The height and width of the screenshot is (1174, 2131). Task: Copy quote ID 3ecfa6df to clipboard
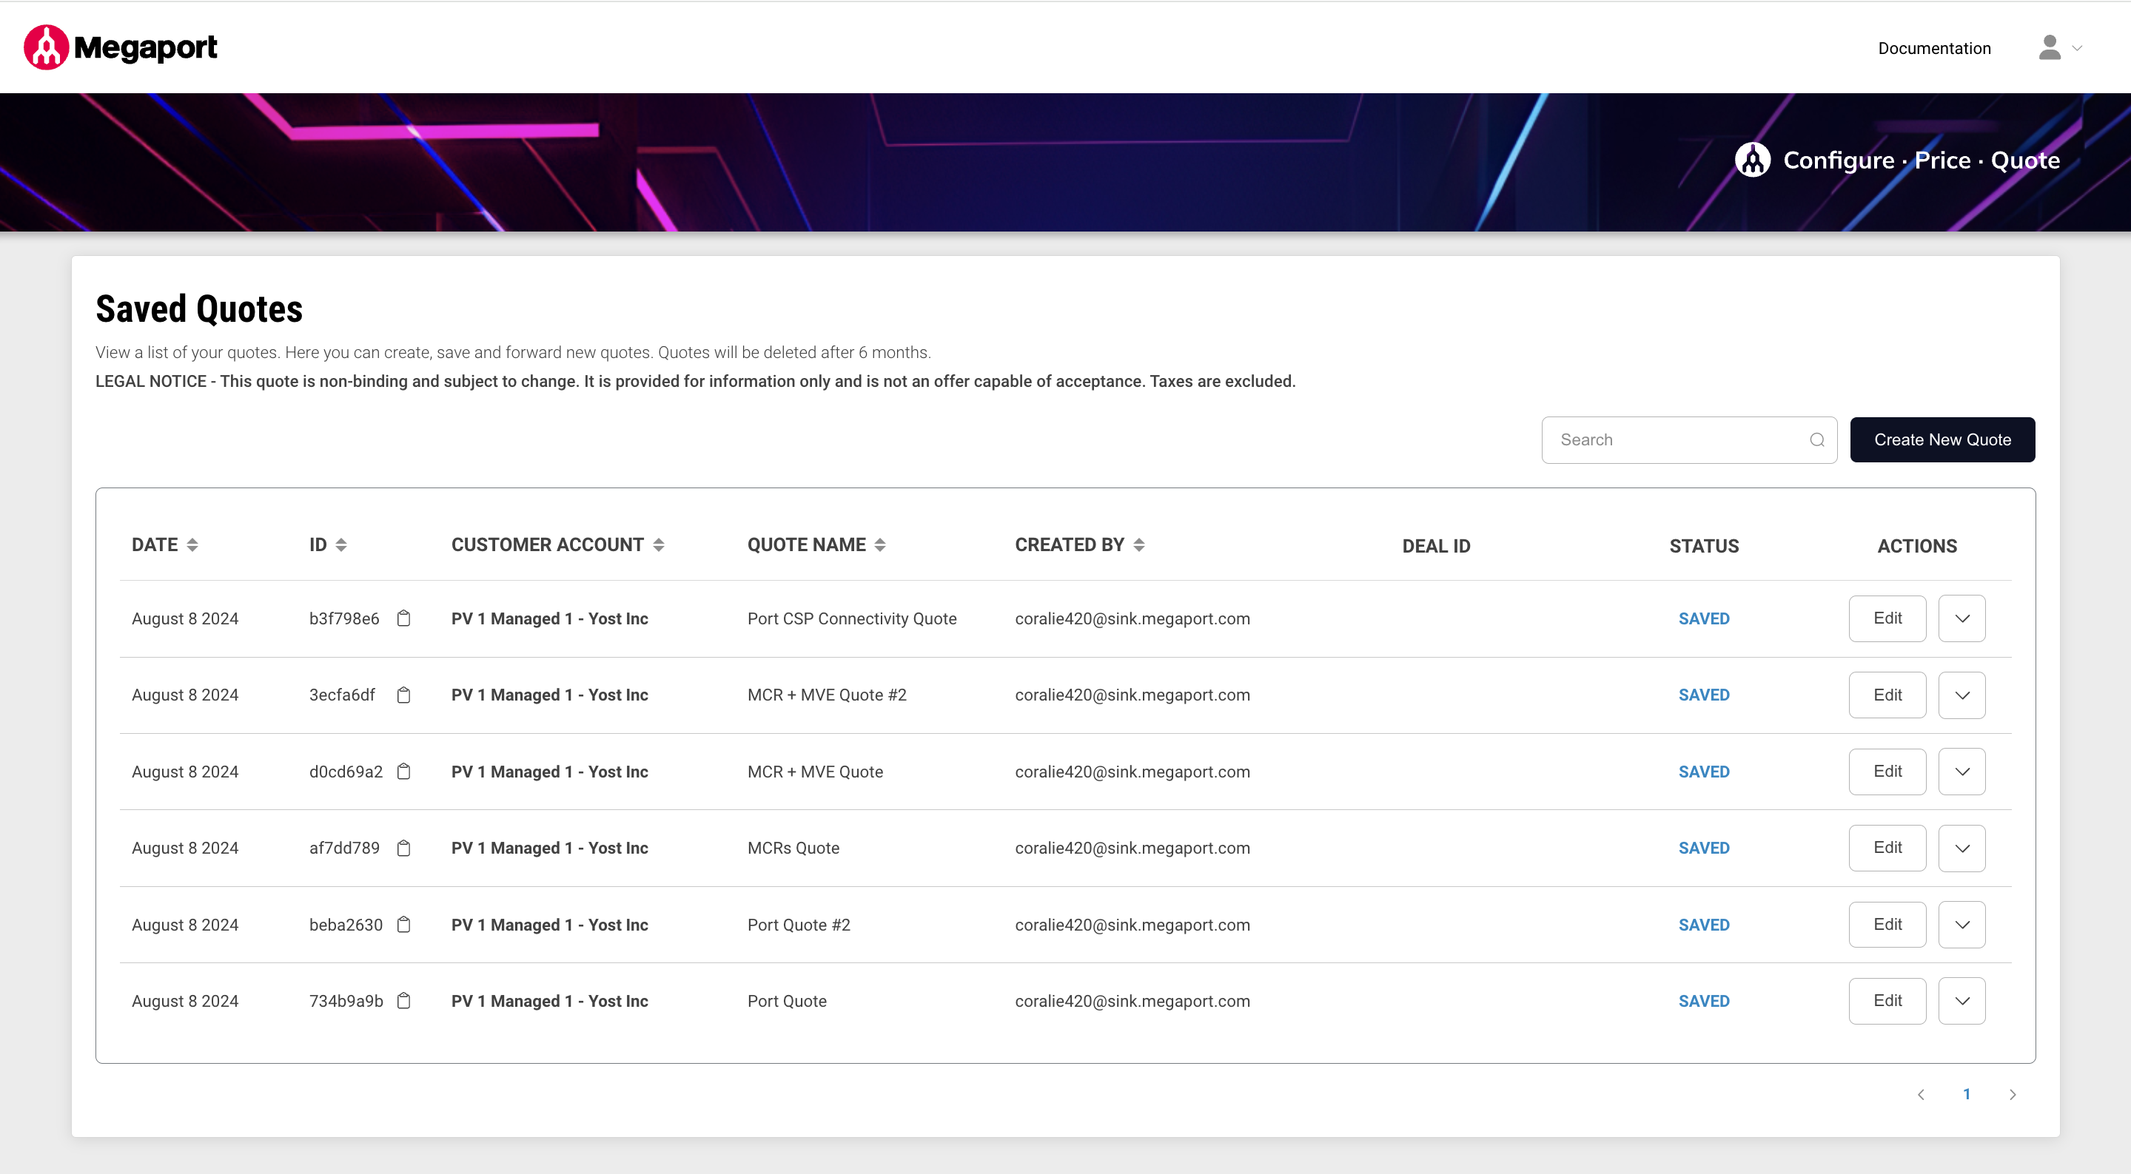point(403,695)
